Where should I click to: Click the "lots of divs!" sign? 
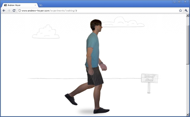coord(149,78)
